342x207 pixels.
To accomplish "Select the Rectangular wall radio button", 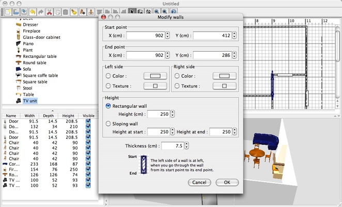I will pyautogui.click(x=108, y=106).
